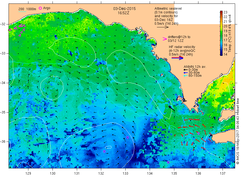241x177 pixels.
Task: Click magenta drifter arrows near -32 latitude
Action: click(x=17, y=29)
